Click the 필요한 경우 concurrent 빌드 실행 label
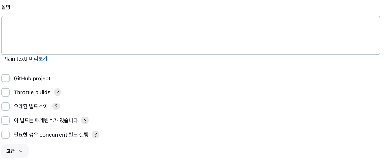Image resolution: width=388 pixels, height=162 pixels. [x=51, y=134]
